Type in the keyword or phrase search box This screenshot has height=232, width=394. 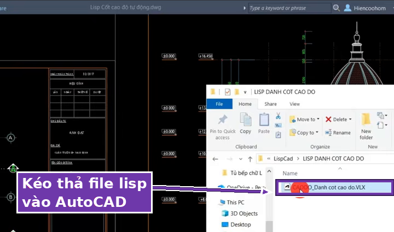click(x=289, y=8)
